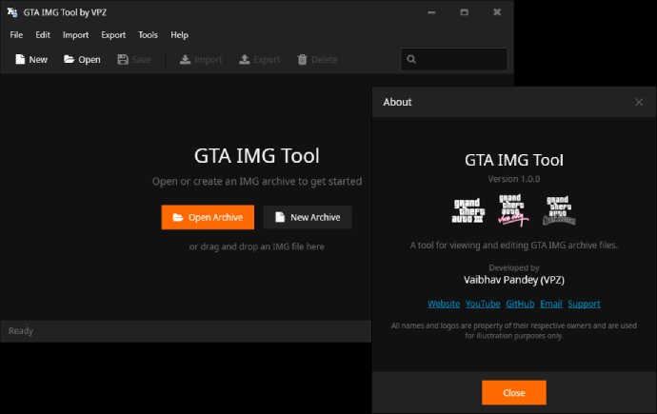Close the About dialog with X

click(x=639, y=102)
